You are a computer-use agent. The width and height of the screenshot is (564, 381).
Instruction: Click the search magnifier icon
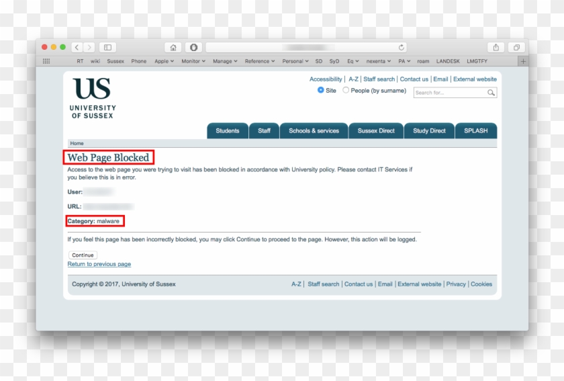click(491, 93)
